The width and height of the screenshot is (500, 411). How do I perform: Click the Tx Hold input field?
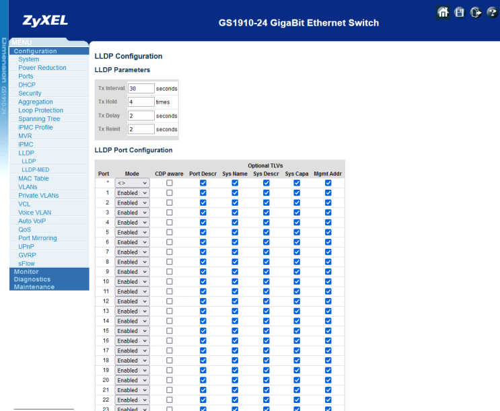[141, 102]
